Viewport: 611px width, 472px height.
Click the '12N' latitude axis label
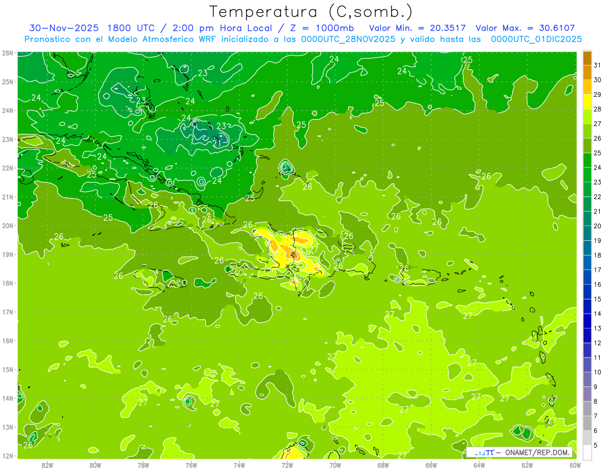pyautogui.click(x=7, y=456)
